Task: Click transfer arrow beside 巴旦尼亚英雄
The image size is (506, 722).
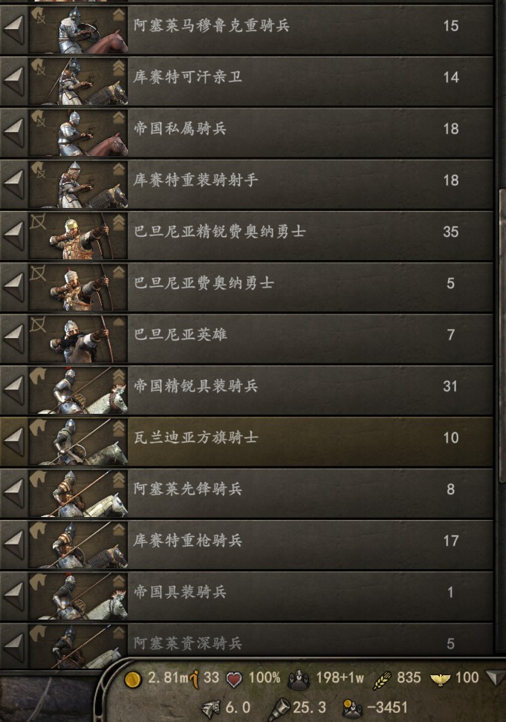Action: tap(13, 339)
